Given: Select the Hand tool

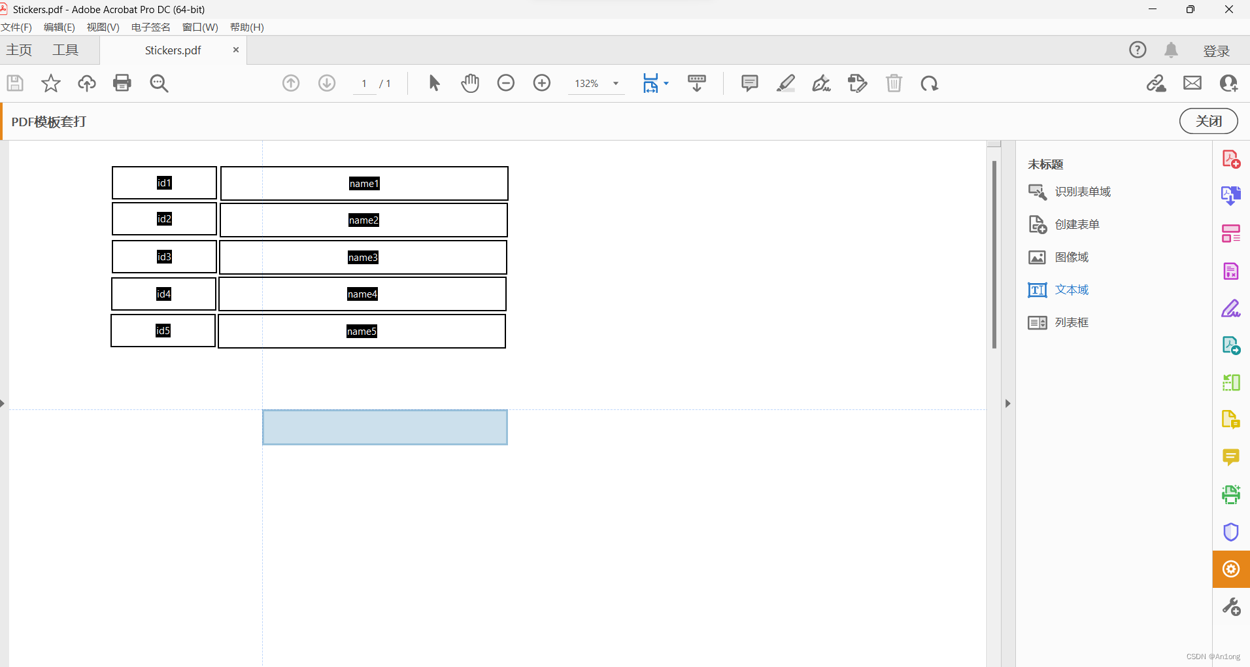Looking at the screenshot, I should pos(470,83).
